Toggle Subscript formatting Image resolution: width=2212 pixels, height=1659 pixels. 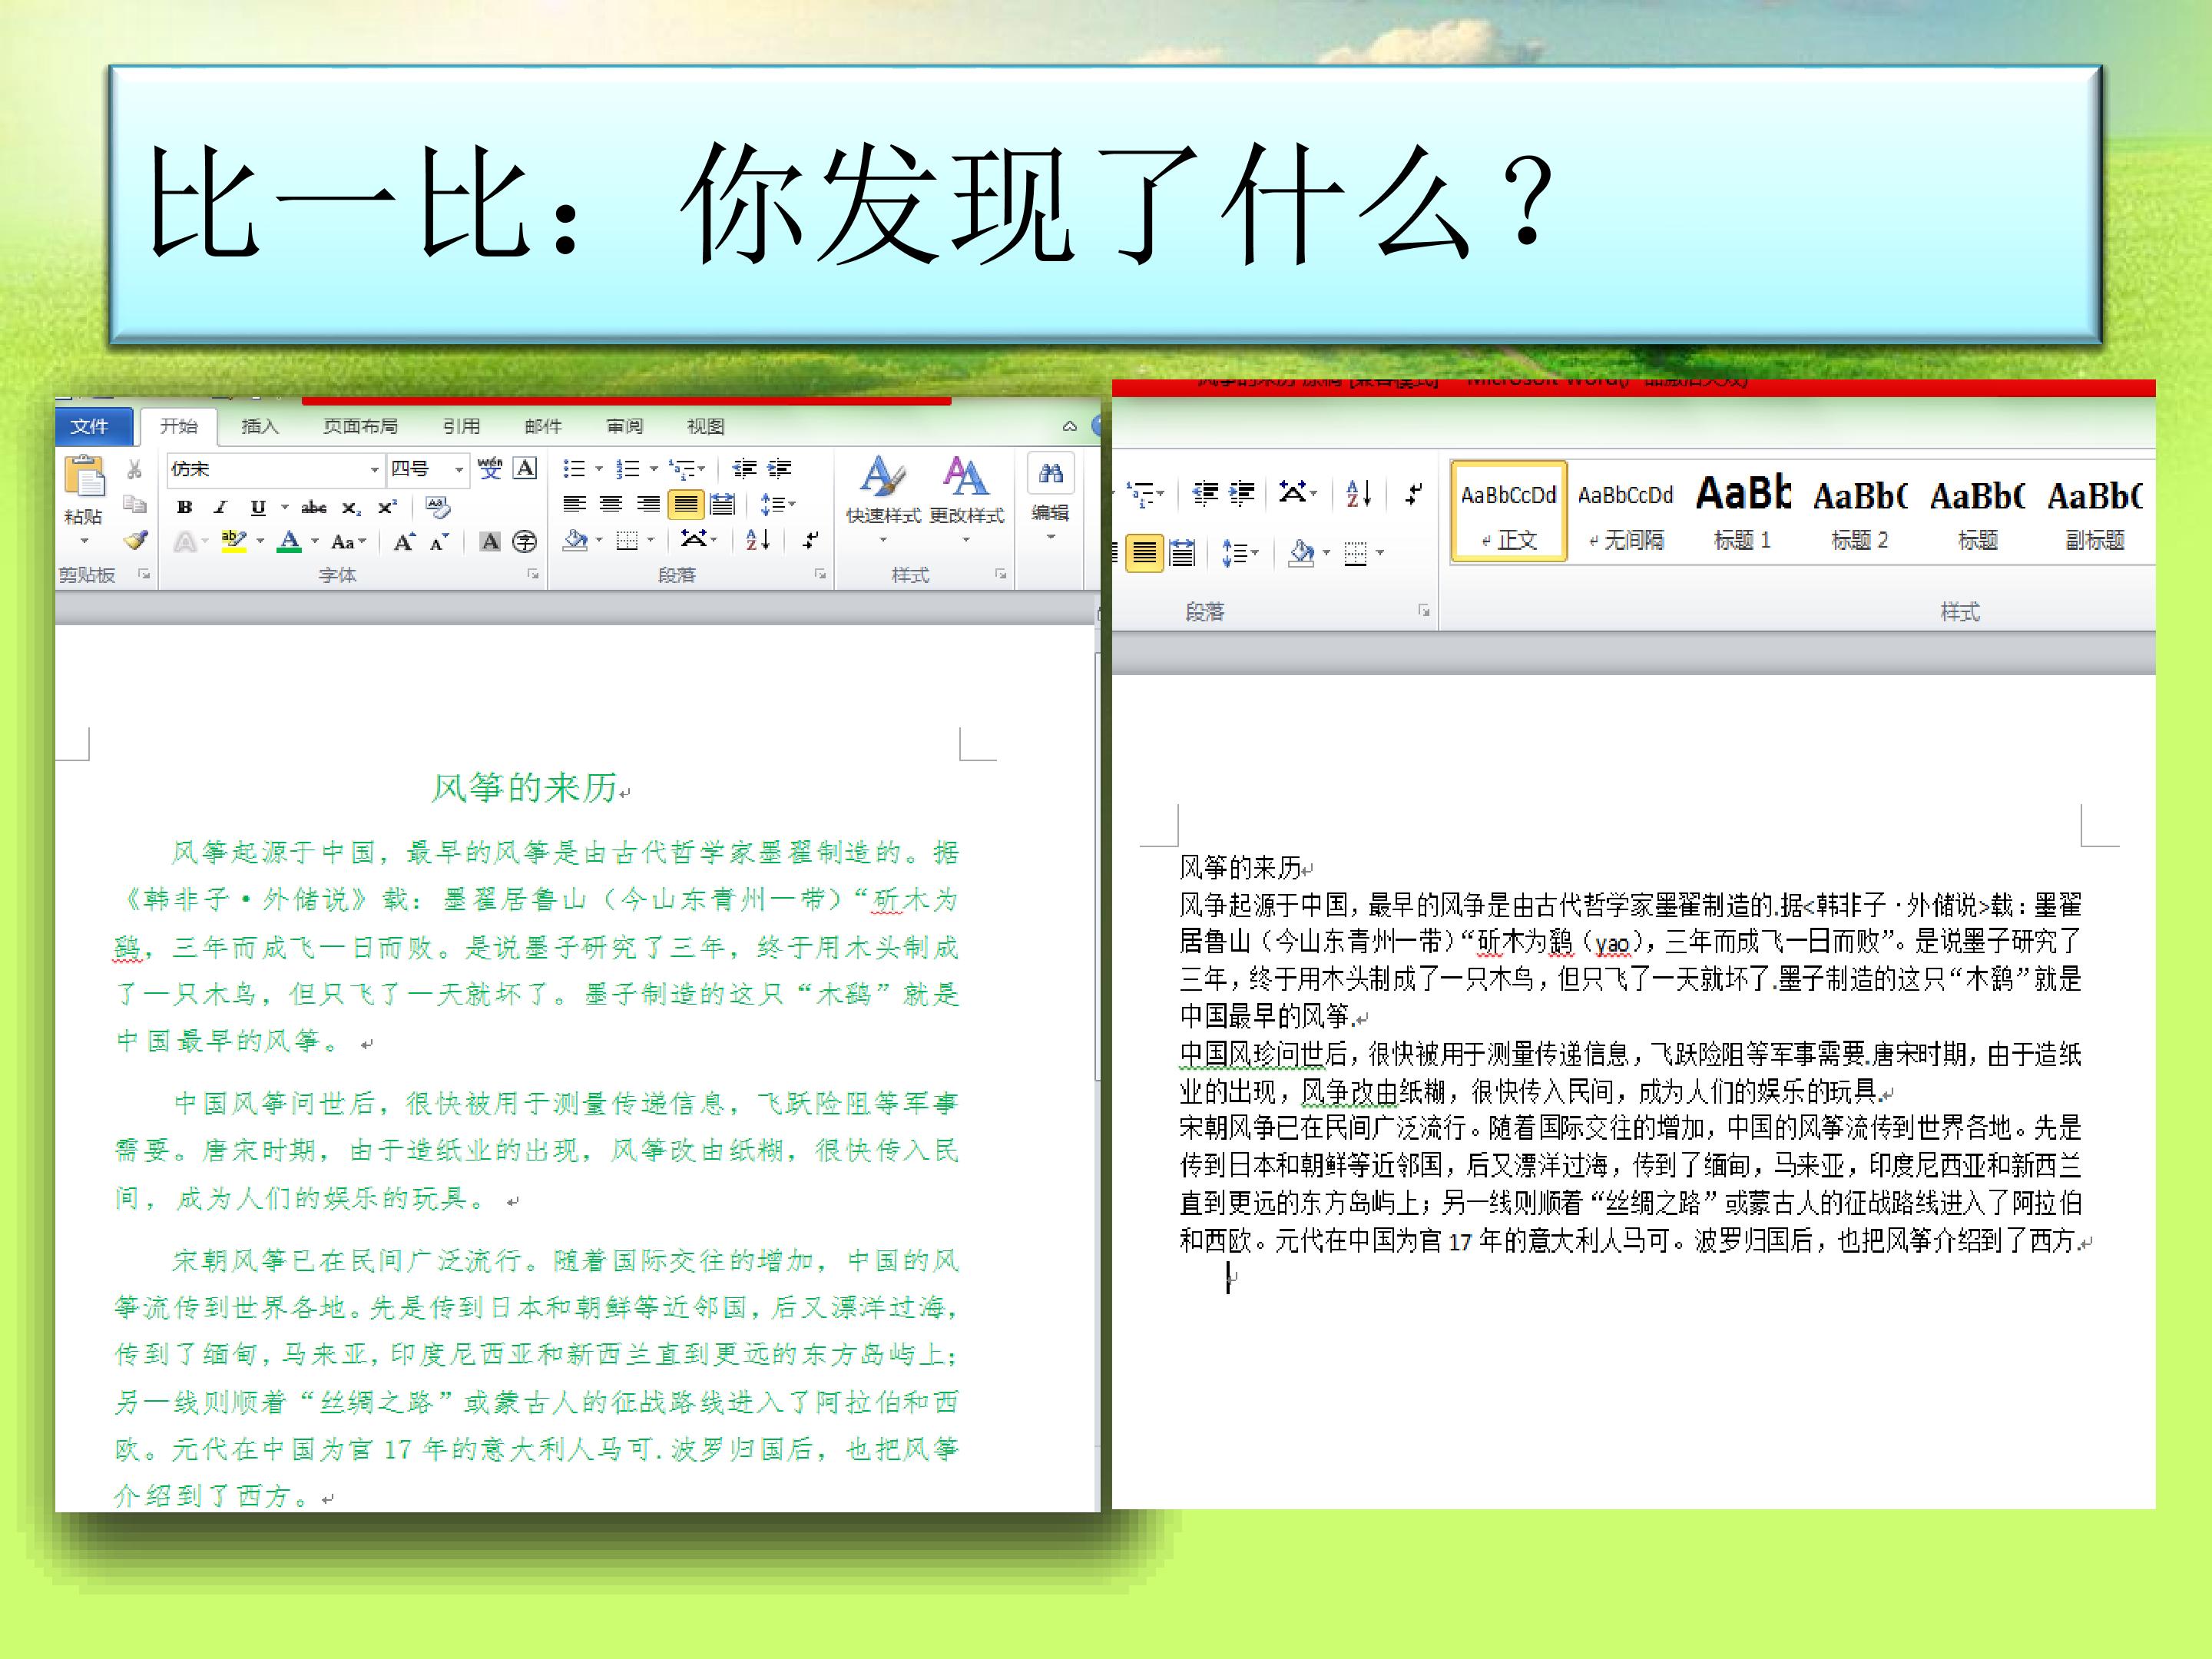coord(351,508)
